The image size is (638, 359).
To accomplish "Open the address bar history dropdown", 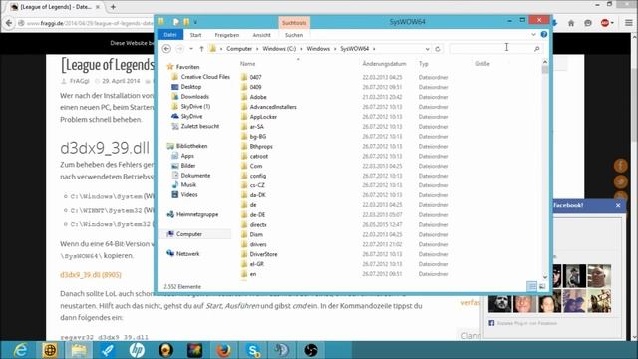I will pyautogui.click(x=427, y=49).
